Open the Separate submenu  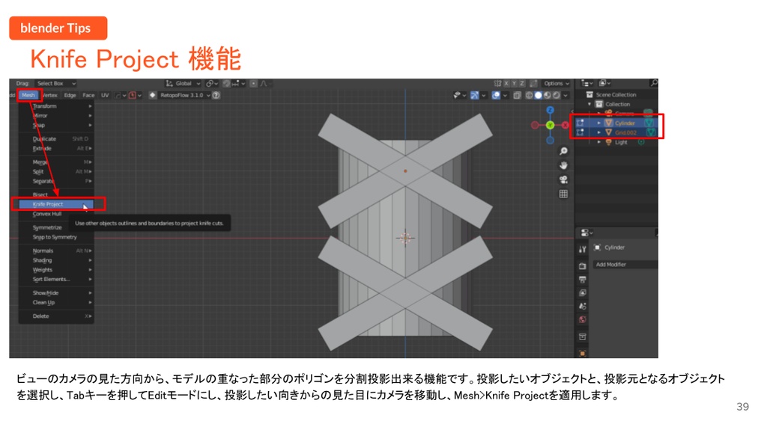(x=55, y=181)
